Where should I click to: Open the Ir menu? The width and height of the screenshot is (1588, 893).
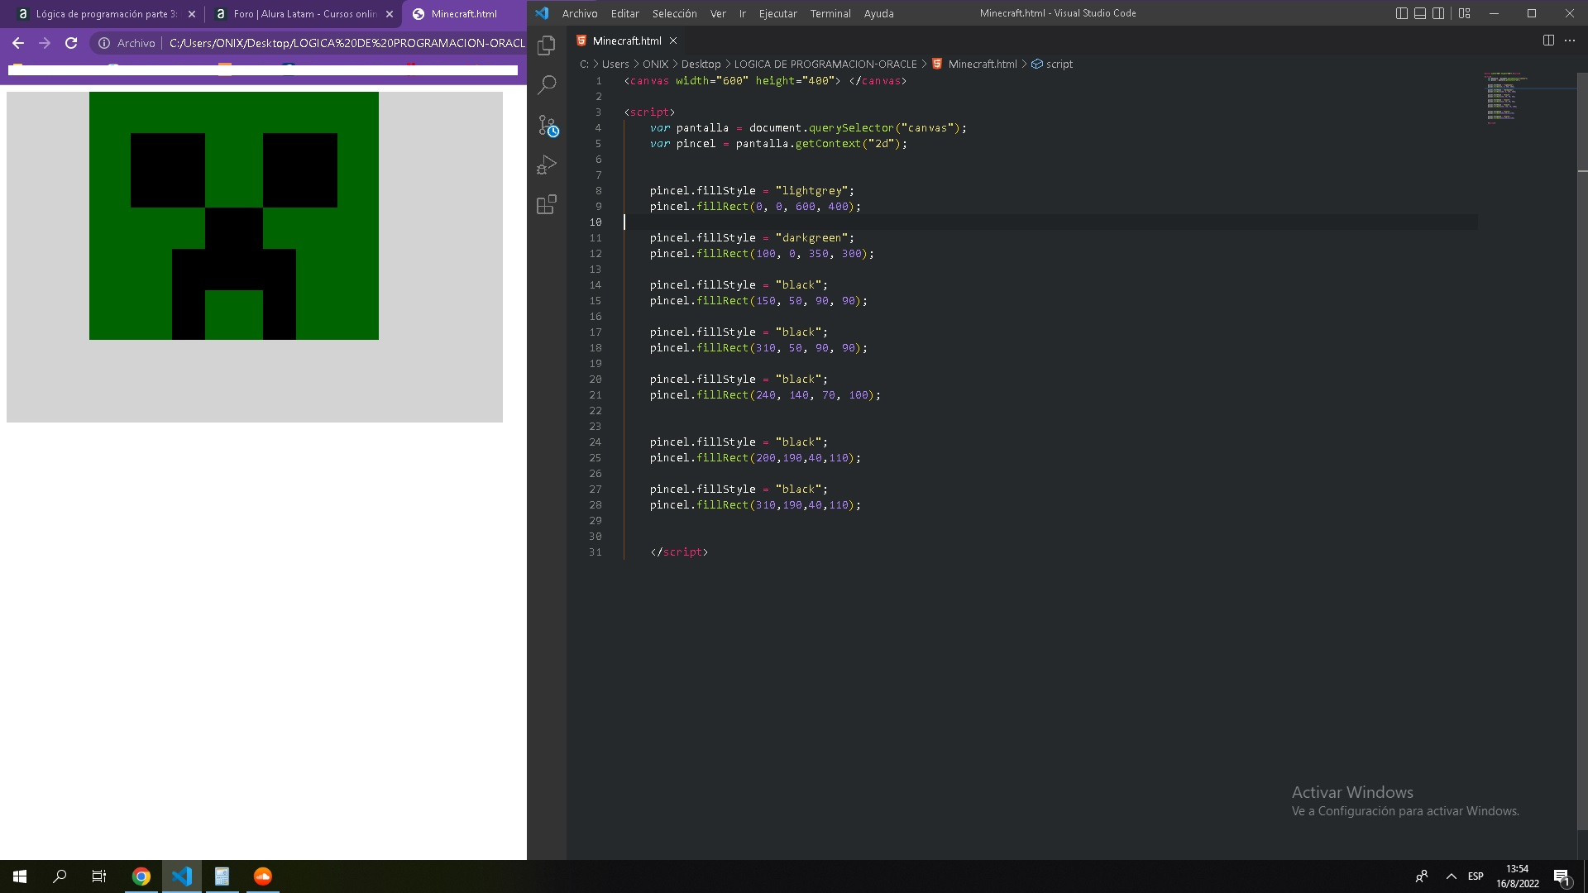tap(743, 13)
